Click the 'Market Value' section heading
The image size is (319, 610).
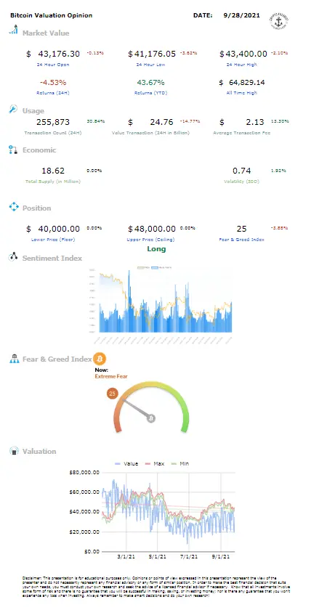coord(46,33)
